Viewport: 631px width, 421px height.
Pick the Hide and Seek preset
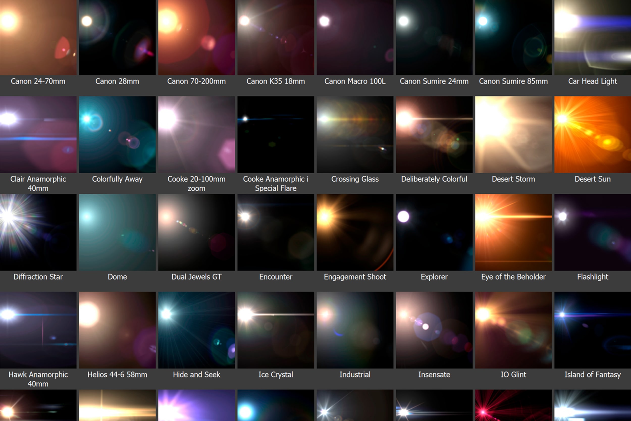pos(196,330)
